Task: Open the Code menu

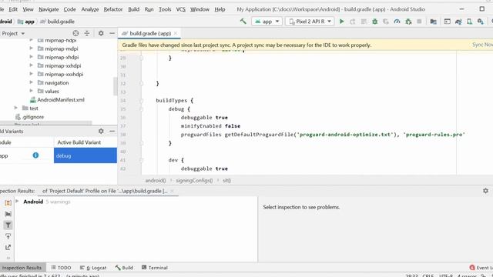Action: click(x=69, y=9)
